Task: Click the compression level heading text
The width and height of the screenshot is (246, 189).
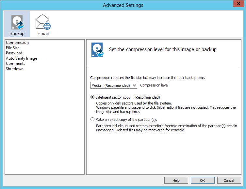Action: tap(163, 50)
